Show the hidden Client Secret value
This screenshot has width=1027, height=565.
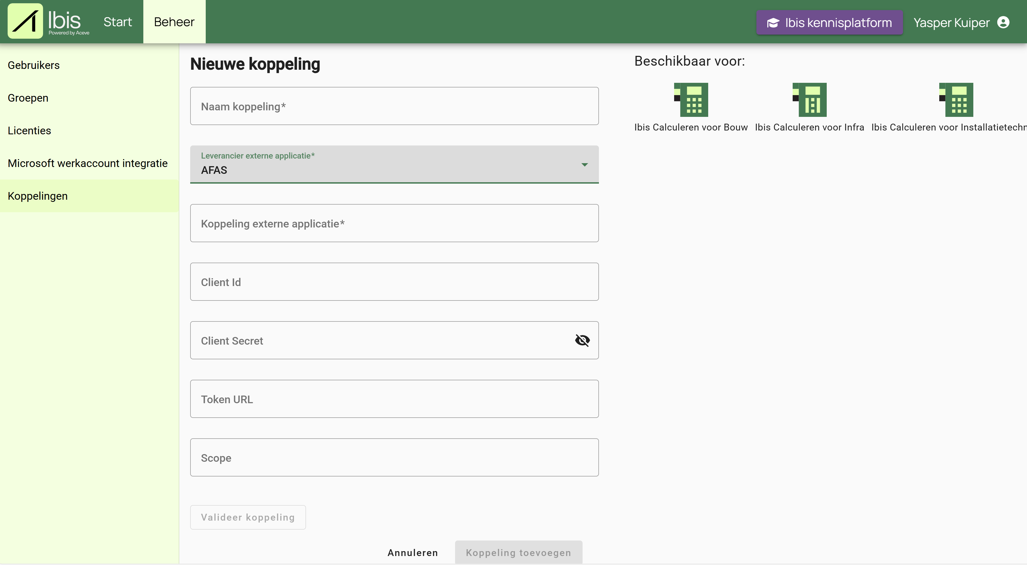tap(582, 340)
